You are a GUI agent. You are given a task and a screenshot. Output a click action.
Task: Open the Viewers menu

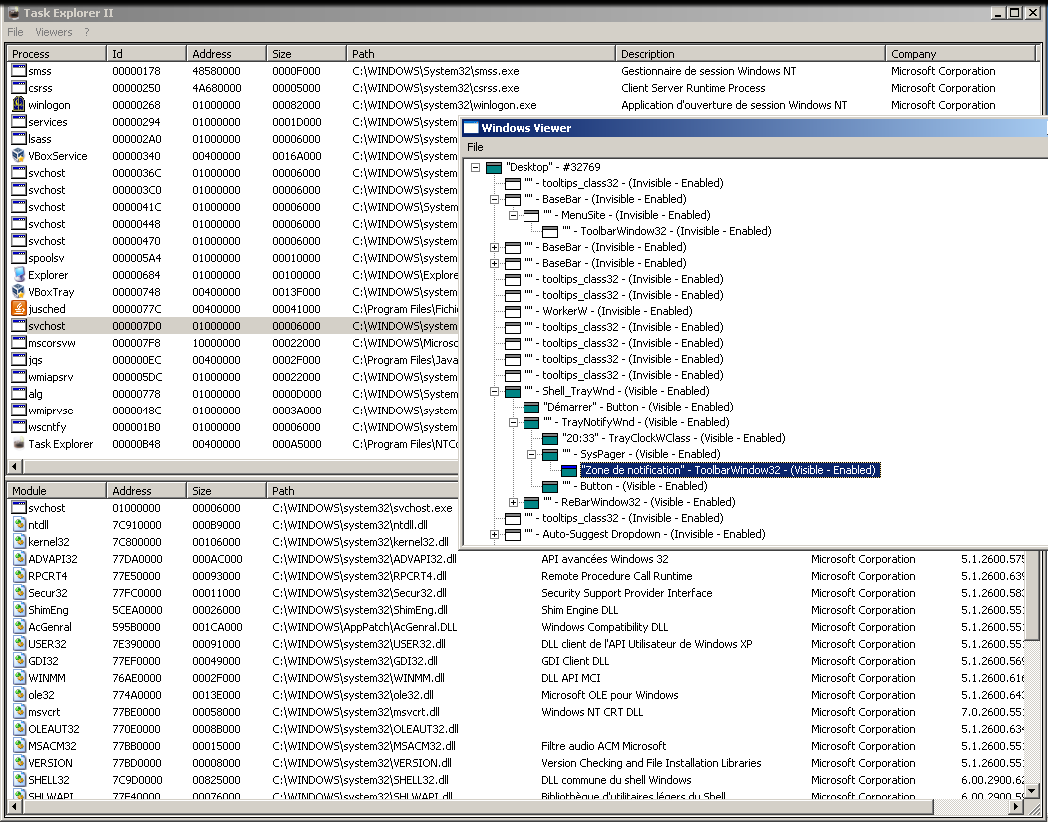tap(54, 33)
